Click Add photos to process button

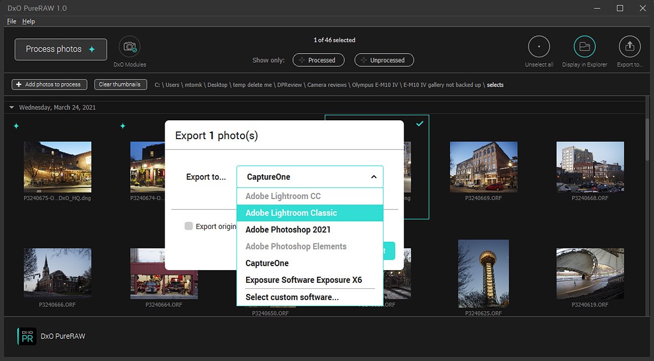coord(50,84)
